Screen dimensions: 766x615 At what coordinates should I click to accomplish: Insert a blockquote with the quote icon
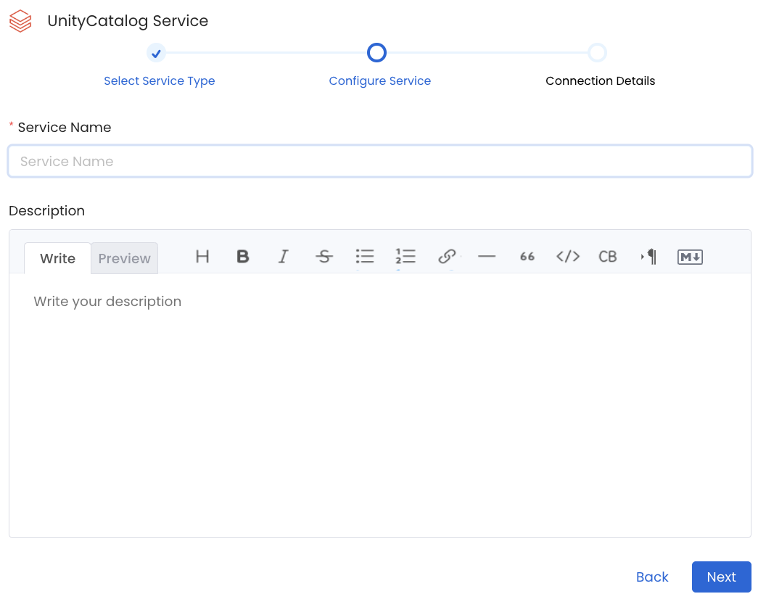(527, 257)
